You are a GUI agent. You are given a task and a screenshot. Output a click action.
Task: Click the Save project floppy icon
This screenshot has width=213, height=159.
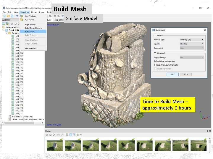tap(12, 16)
